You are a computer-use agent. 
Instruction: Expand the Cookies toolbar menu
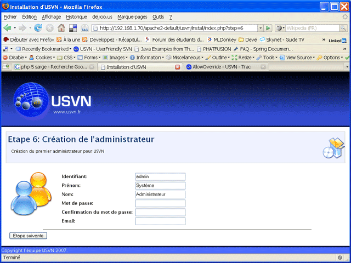(43, 57)
